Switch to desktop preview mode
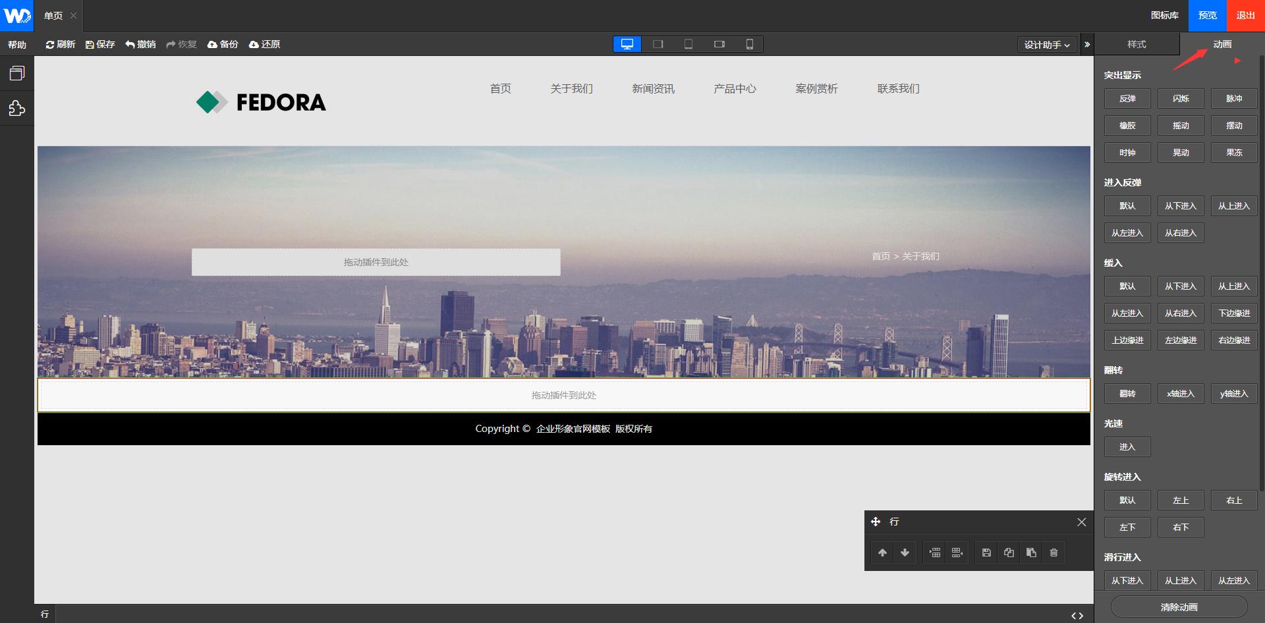 click(x=627, y=44)
